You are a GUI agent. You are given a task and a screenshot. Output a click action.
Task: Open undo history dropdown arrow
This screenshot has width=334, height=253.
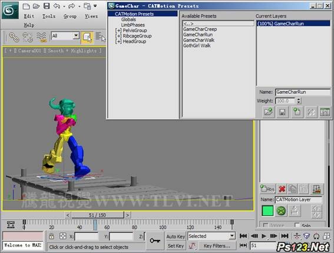coord(64,6)
